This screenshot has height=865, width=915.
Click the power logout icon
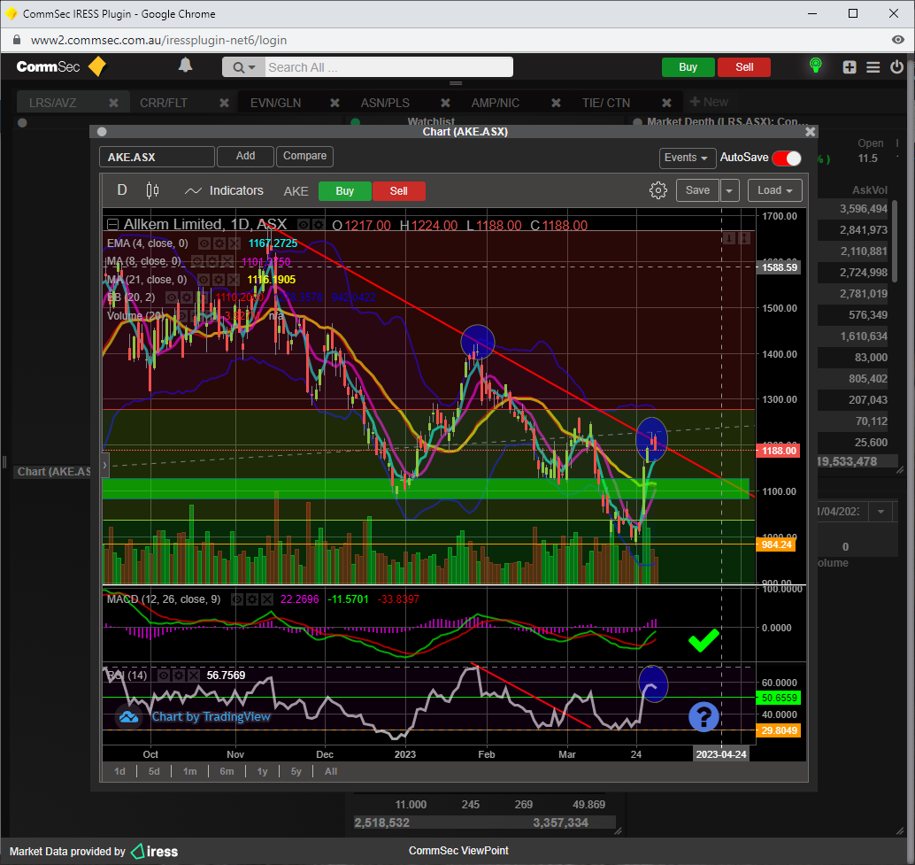pyautogui.click(x=896, y=67)
